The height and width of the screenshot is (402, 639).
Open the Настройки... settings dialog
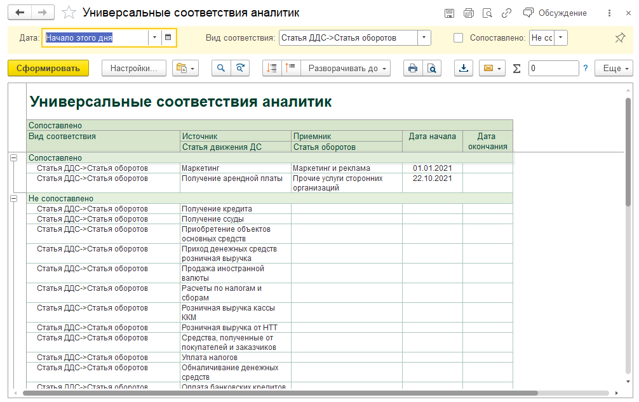tap(133, 69)
